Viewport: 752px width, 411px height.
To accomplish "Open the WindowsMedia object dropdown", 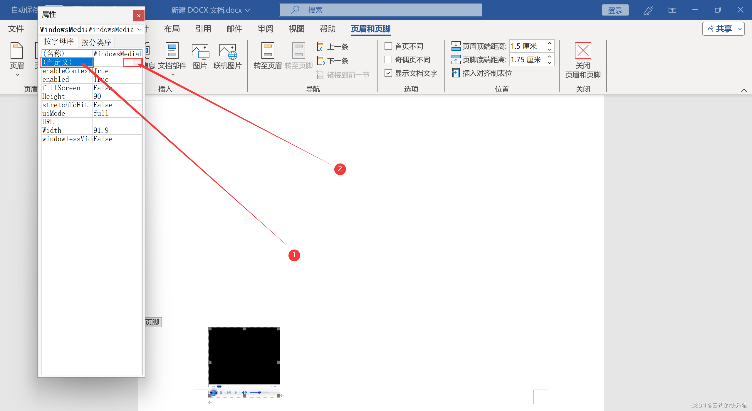I will 139,29.
